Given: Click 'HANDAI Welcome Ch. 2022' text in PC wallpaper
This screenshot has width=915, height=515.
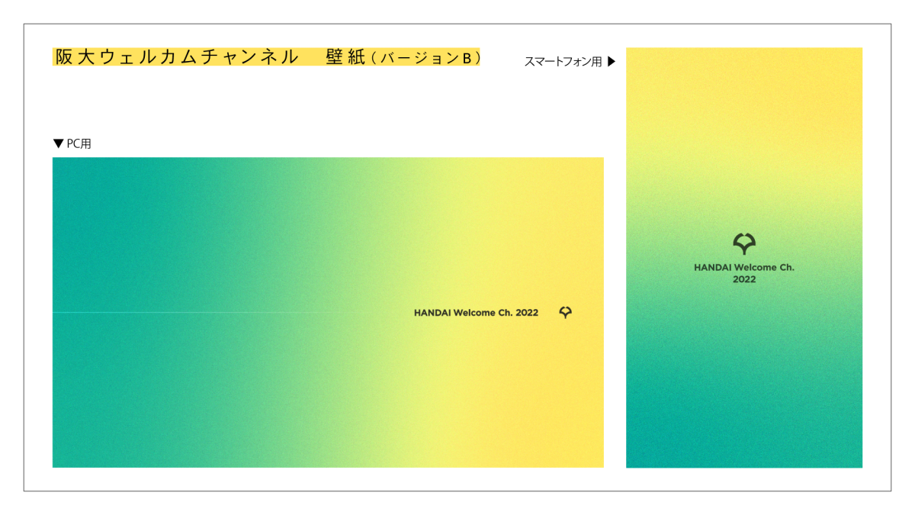Looking at the screenshot, I should (476, 313).
